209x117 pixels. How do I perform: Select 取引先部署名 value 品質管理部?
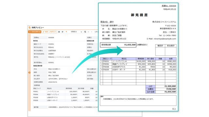[52, 51]
